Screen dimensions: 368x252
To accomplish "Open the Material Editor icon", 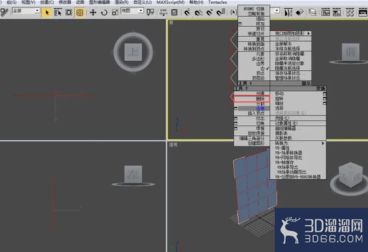I will coord(350,12).
